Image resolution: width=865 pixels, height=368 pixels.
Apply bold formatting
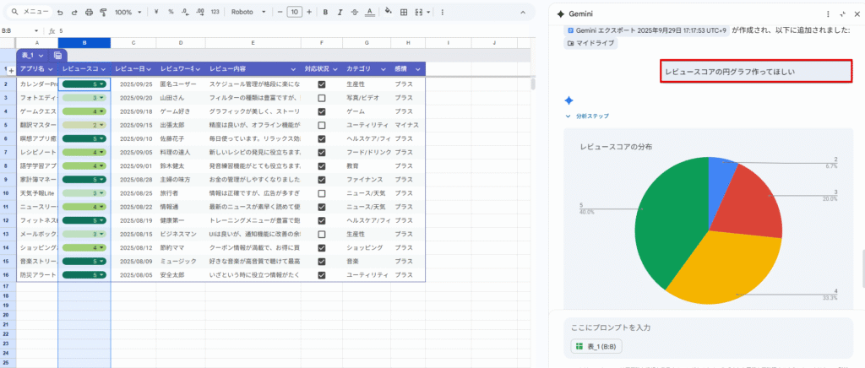tap(326, 13)
